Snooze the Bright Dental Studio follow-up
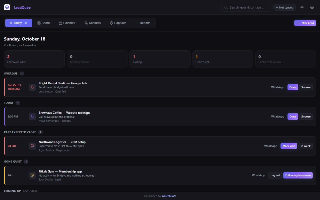Viewport: 320px width, 200px height. (306, 87)
